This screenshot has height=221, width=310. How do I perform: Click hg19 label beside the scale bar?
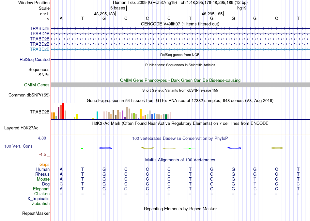tap(242, 8)
